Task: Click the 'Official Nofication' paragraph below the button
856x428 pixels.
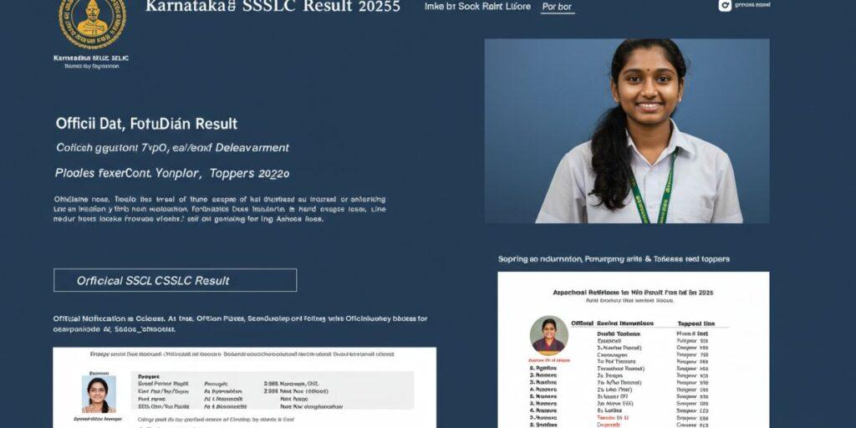Action: (240, 324)
